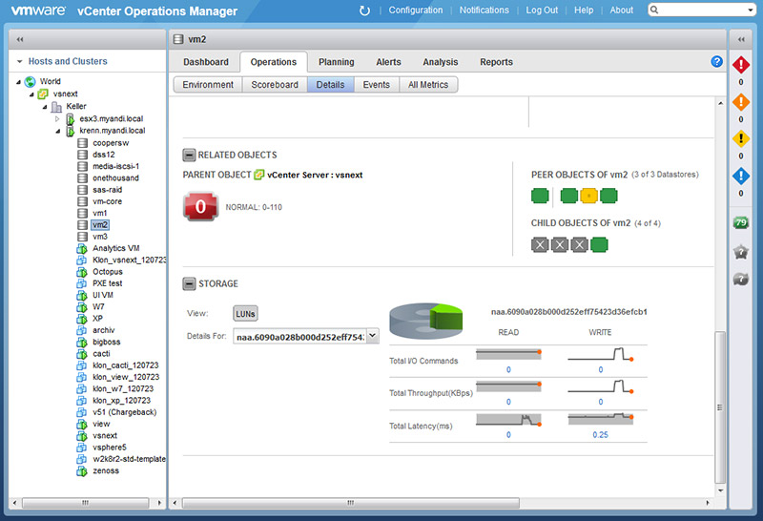Expand the right-hand alerts sidebar
The image size is (763, 521).
741,39
